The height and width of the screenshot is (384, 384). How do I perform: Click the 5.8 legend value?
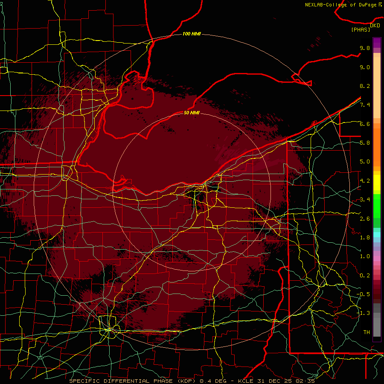point(365,143)
